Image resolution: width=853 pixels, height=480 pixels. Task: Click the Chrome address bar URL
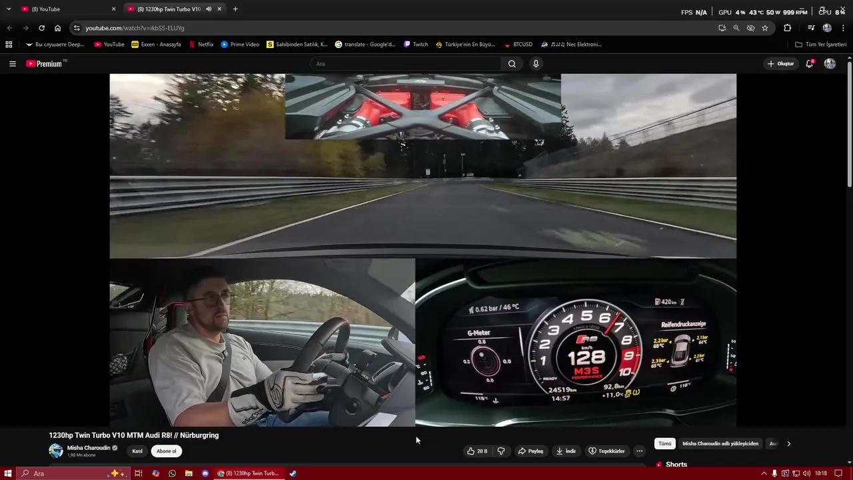(x=135, y=28)
